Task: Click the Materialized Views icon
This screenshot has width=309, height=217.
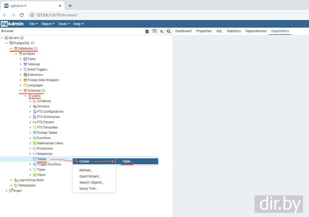Action: (35, 143)
